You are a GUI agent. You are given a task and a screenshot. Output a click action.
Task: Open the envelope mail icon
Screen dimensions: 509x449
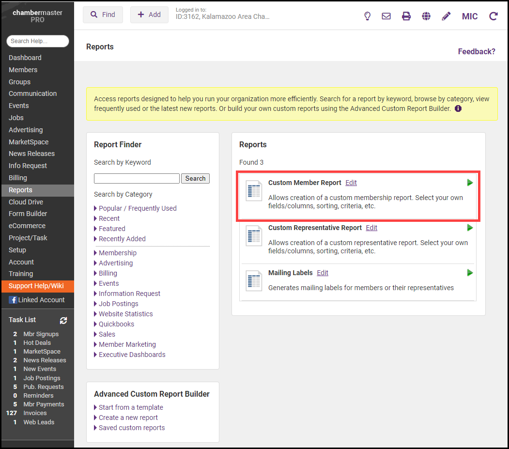coord(386,16)
